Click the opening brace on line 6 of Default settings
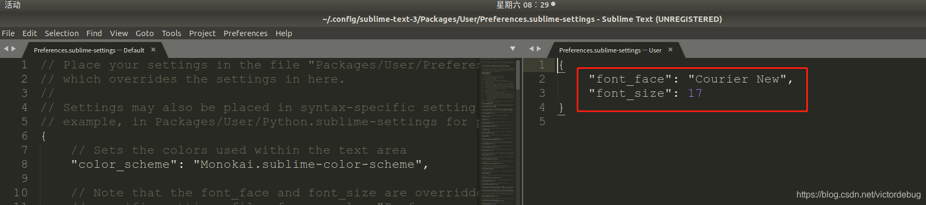This screenshot has width=926, height=205. (x=44, y=136)
